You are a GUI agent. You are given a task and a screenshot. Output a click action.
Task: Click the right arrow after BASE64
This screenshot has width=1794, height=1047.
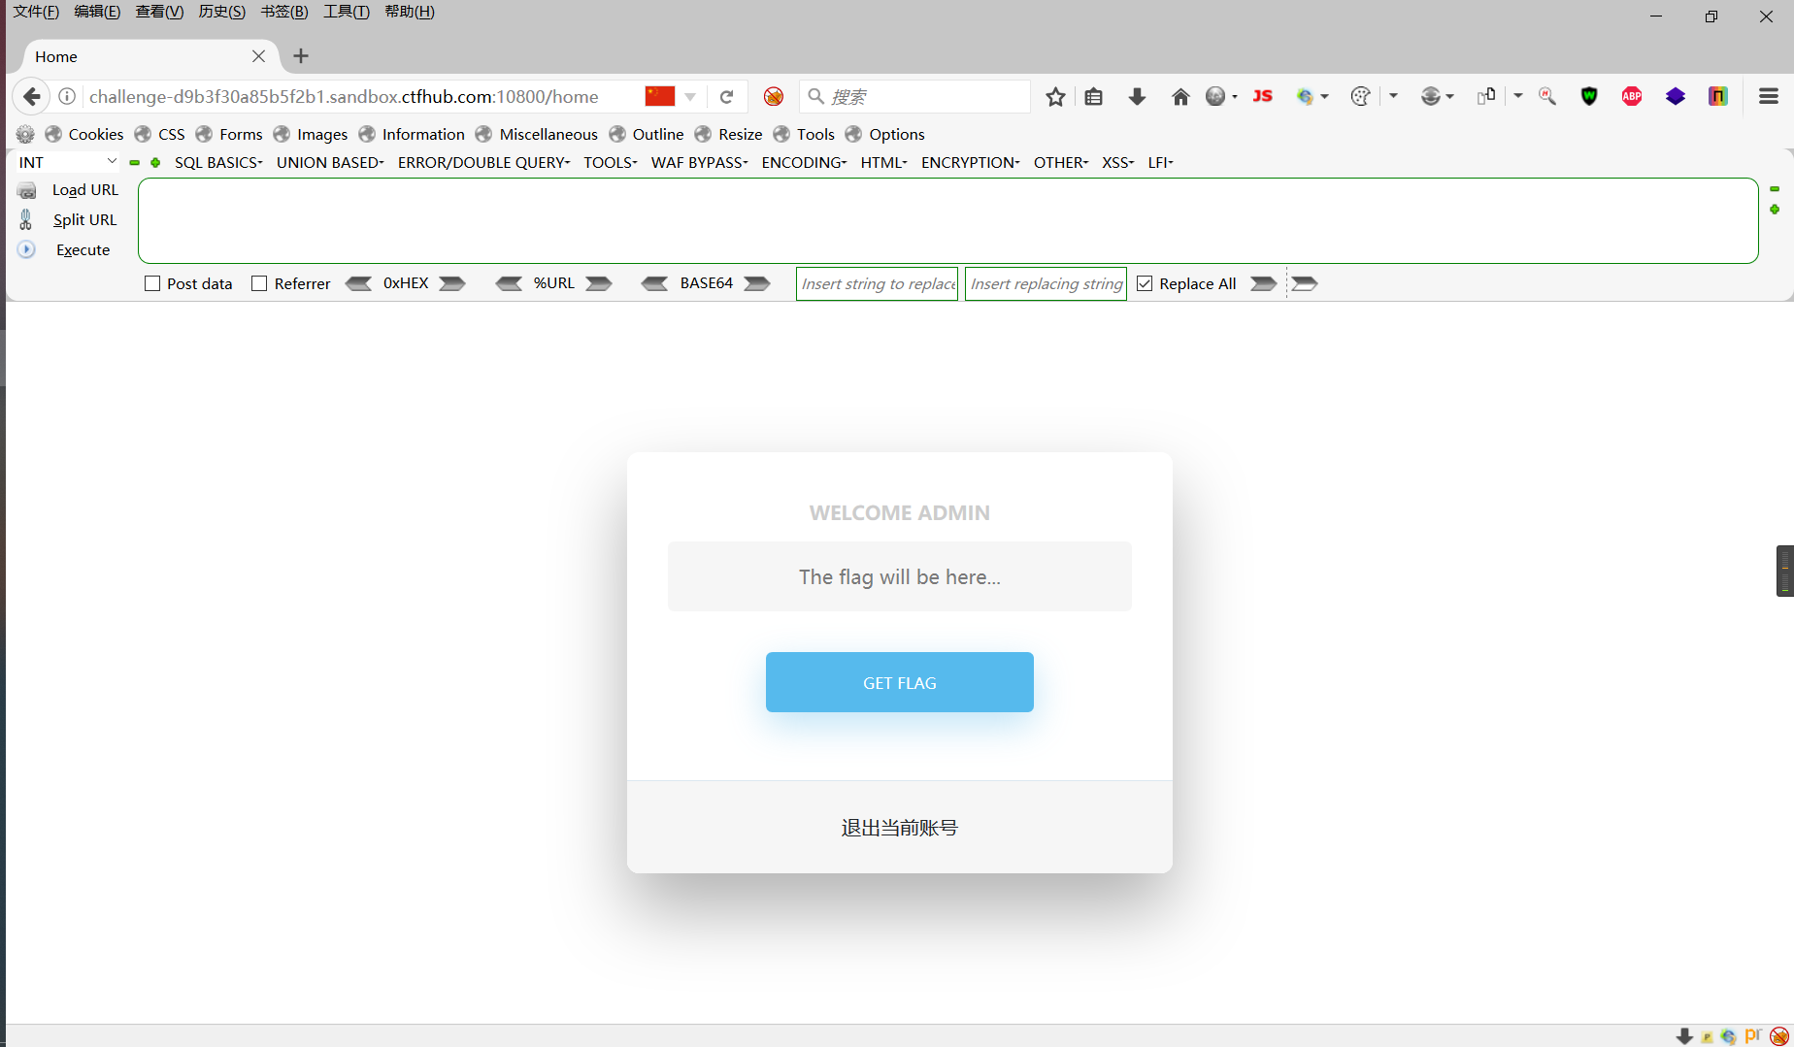pyautogui.click(x=757, y=283)
